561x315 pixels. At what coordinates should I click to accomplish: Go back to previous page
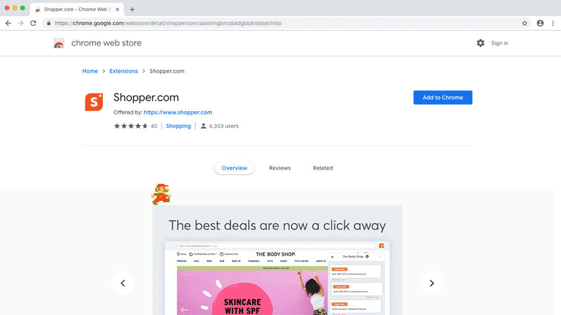click(x=8, y=23)
